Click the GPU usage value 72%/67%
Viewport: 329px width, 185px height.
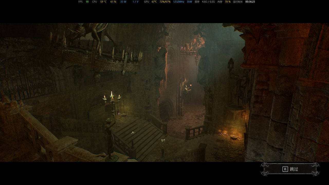pyautogui.click(x=165, y=2)
